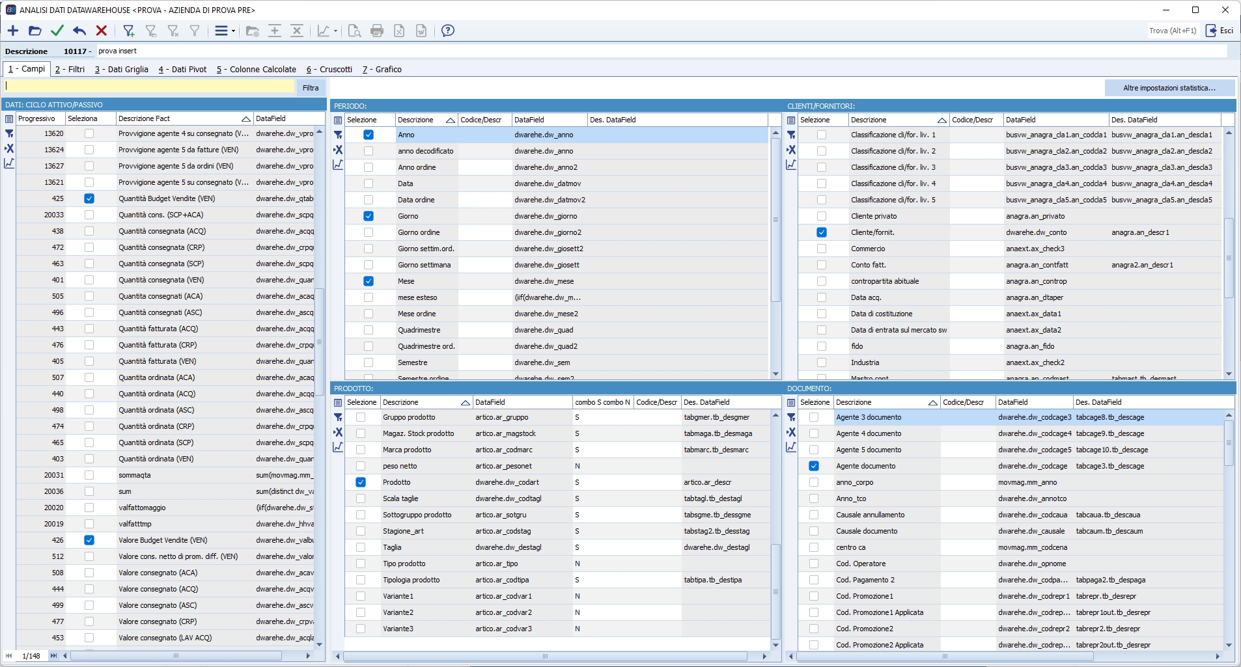Uncheck the Anno checkbox in Periodo

point(369,135)
